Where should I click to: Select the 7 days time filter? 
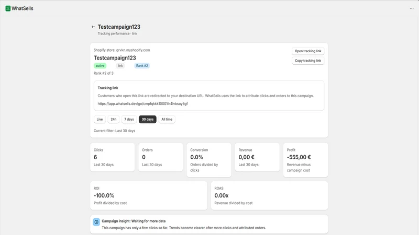point(129,120)
